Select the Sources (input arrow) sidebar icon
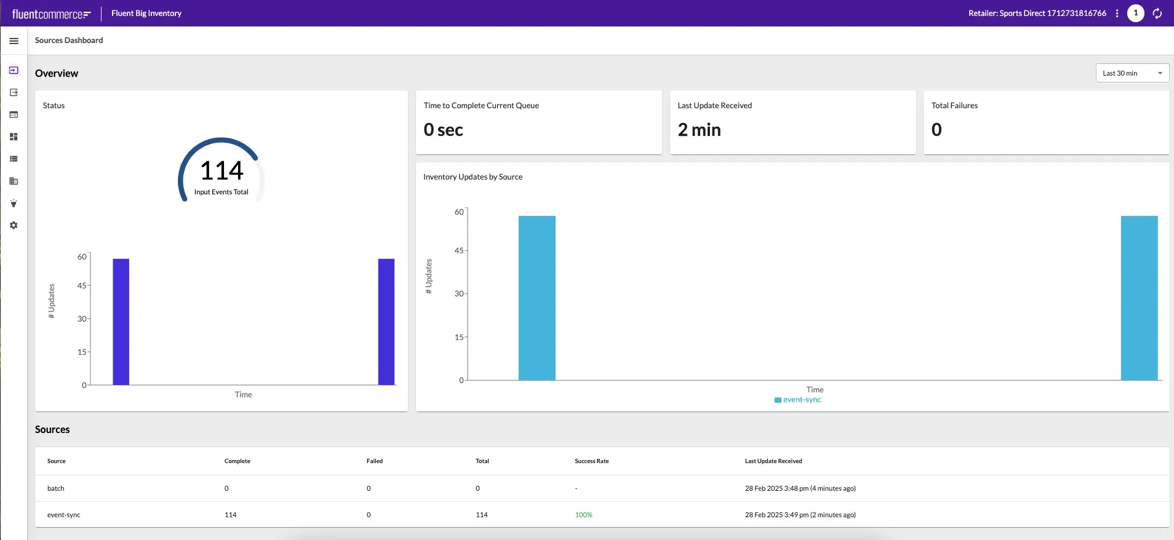The height and width of the screenshot is (540, 1174). (x=14, y=70)
